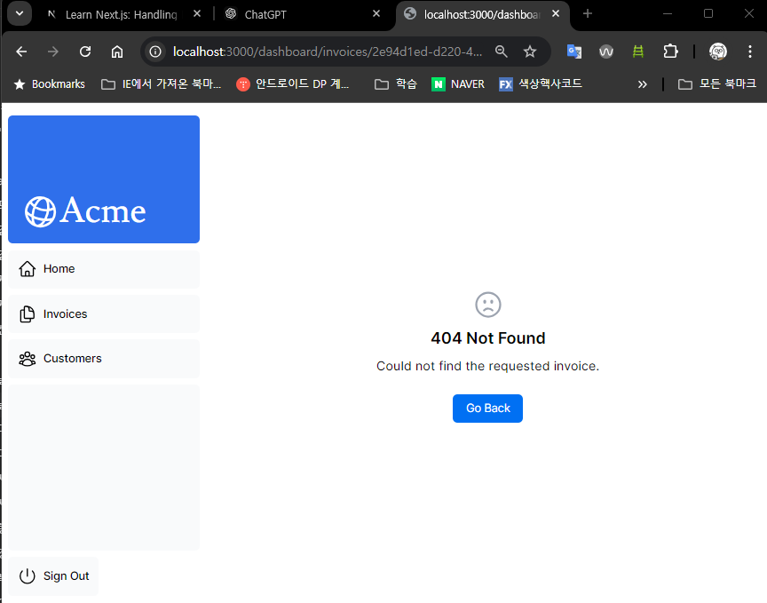Click the zoom magnifier icon in address bar
This screenshot has width=767, height=603.
coord(501,52)
